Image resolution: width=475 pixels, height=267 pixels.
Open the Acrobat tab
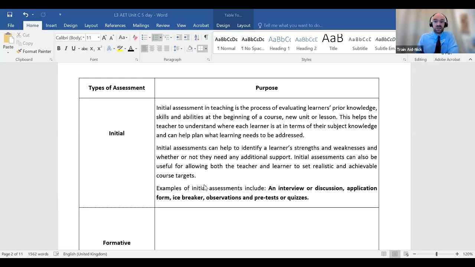click(x=201, y=25)
